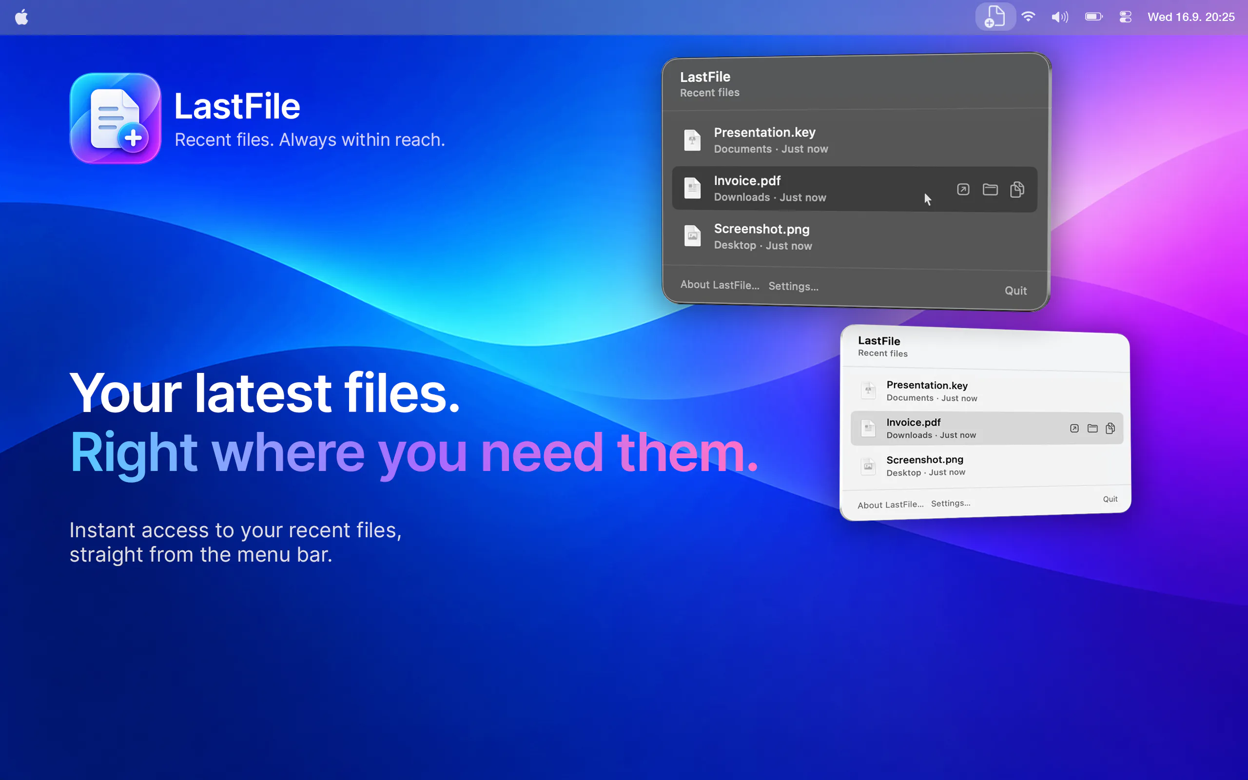Click About LastFile... in light panel

890,505
